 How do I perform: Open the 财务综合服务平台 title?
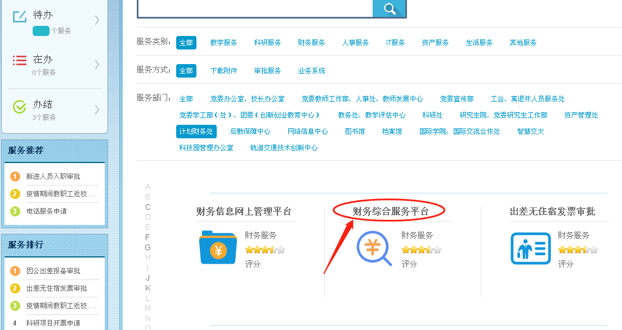tap(391, 211)
